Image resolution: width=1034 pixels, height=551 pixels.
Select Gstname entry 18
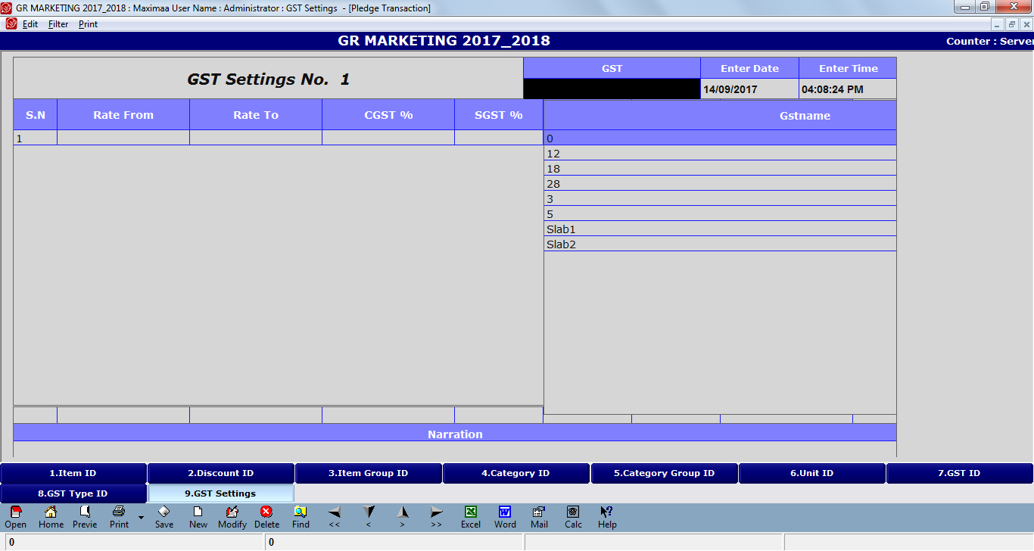tap(720, 168)
